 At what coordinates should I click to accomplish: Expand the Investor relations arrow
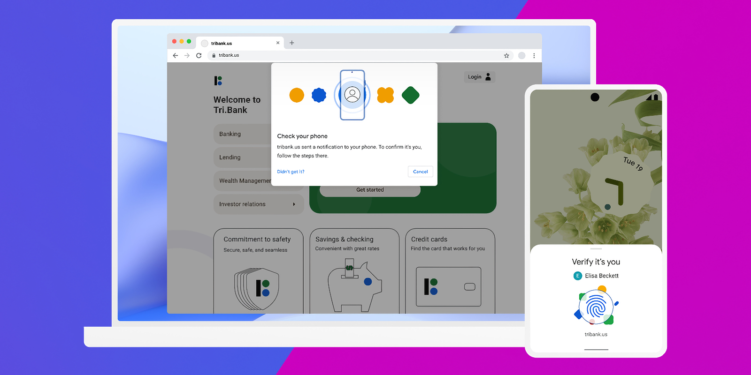pos(294,204)
